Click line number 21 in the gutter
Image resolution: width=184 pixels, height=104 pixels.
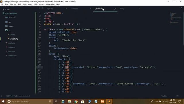(x=39, y=67)
